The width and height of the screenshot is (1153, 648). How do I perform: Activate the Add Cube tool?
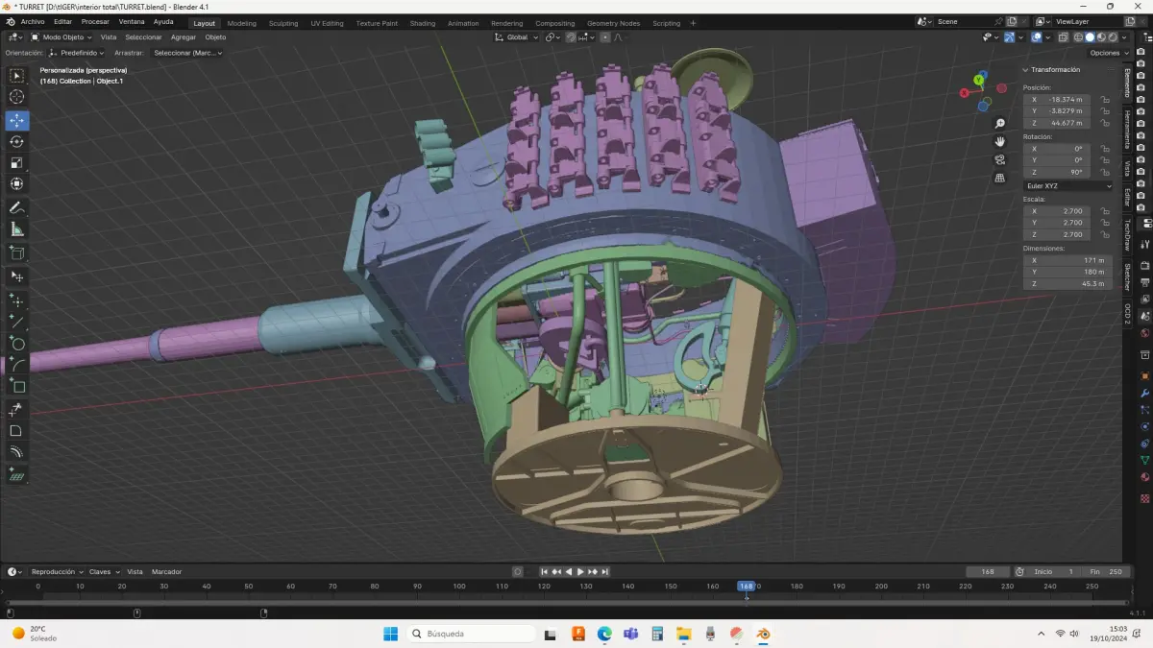point(17,252)
